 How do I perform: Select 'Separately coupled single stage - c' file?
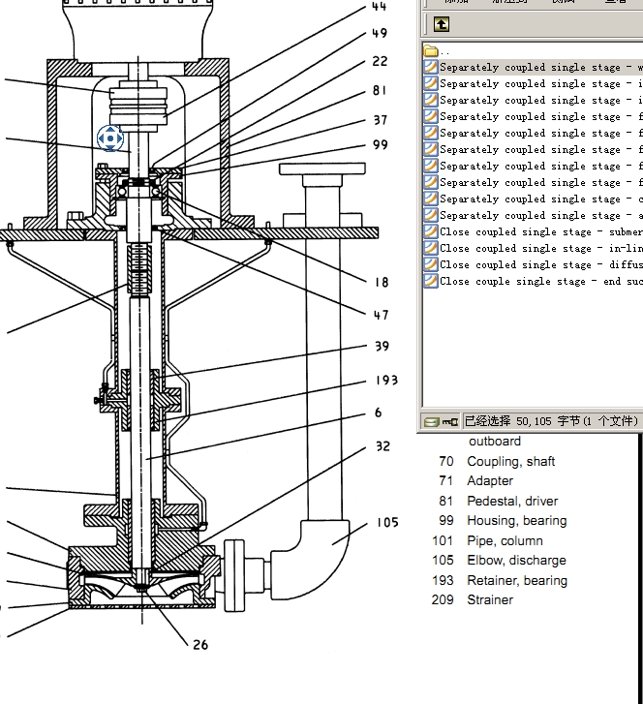(x=537, y=199)
